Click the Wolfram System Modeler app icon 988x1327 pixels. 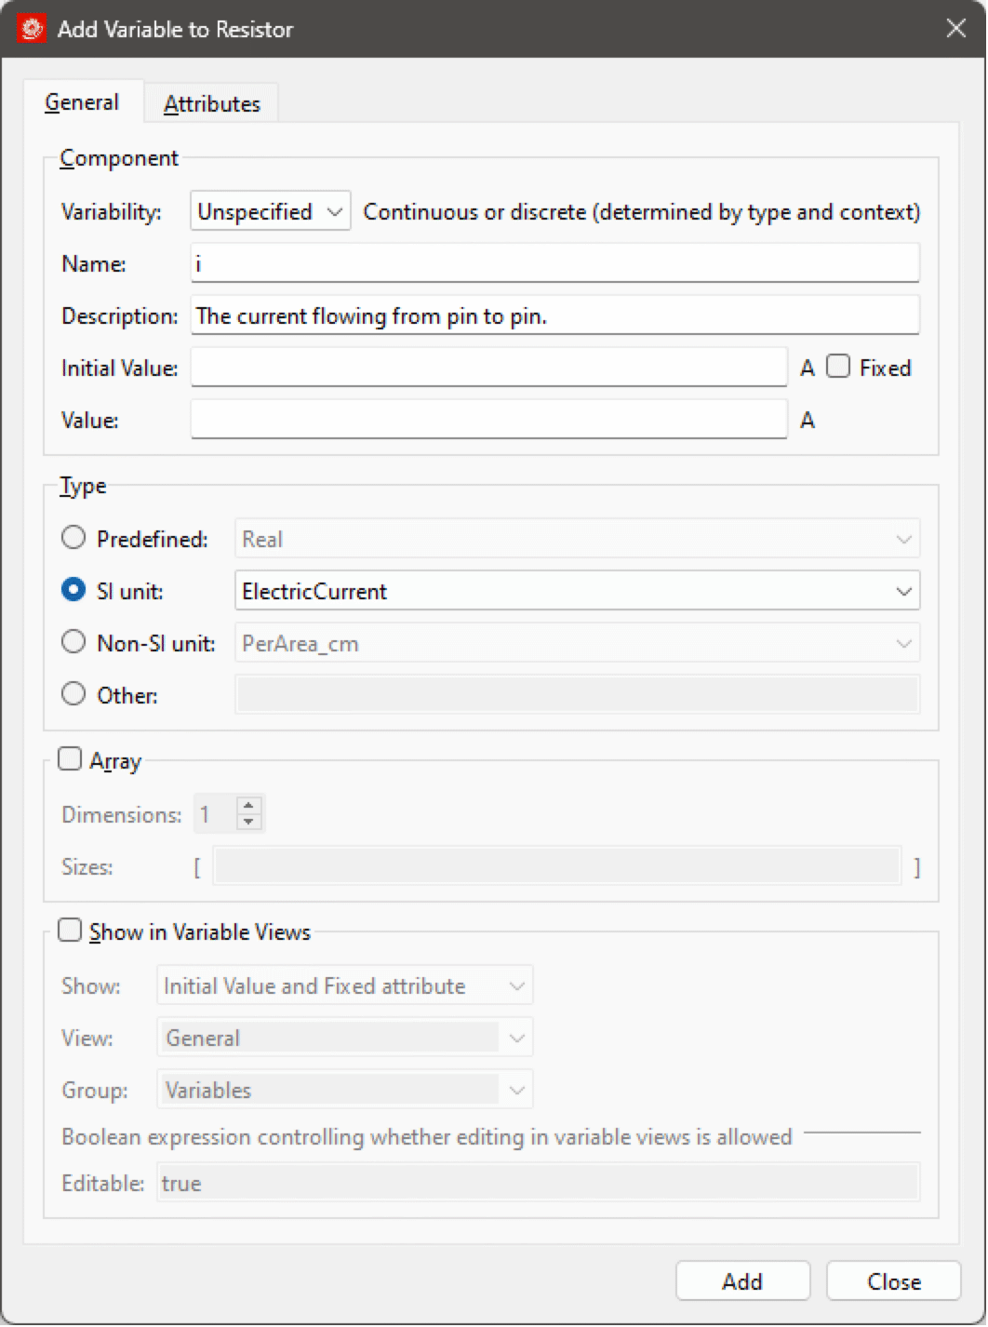32,29
